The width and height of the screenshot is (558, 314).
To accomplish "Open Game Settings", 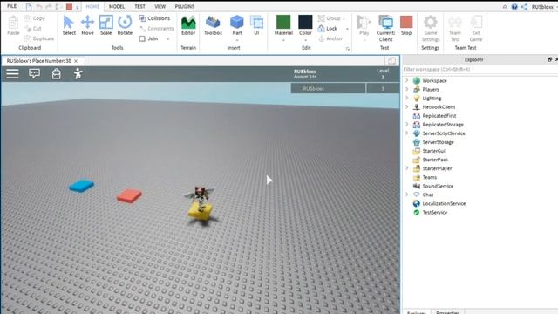I will (x=430, y=29).
